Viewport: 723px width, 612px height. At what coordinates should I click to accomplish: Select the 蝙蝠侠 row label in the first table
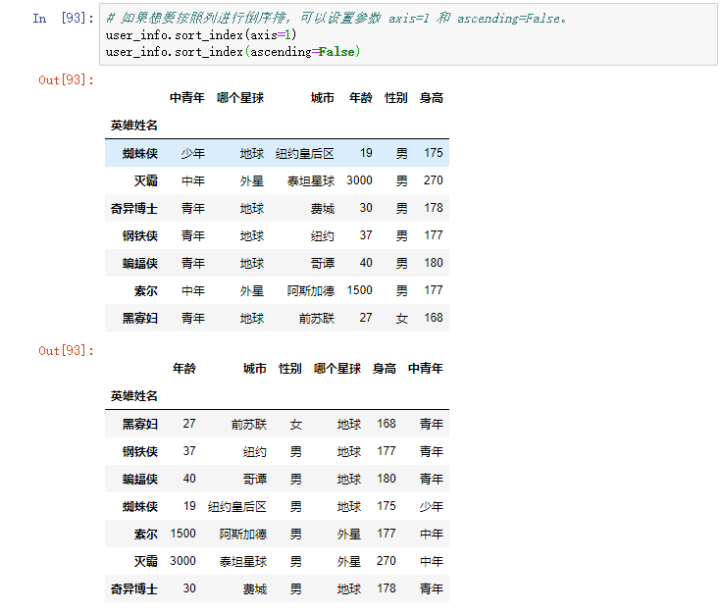click(x=140, y=263)
